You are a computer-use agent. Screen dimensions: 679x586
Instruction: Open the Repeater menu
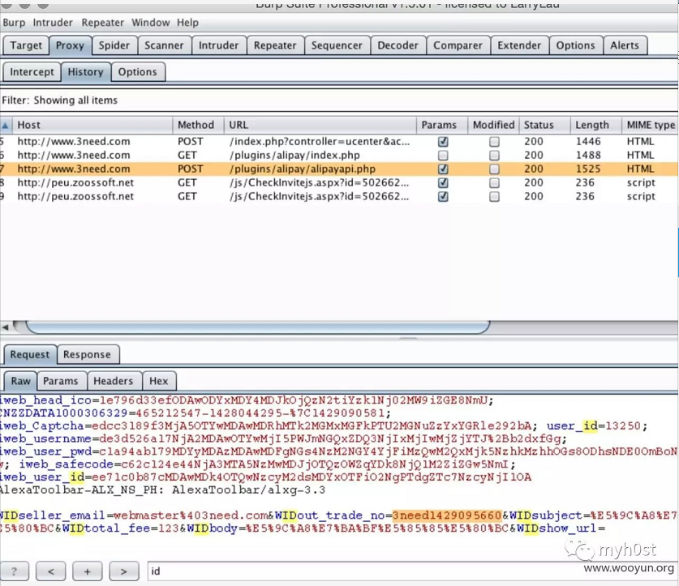(x=103, y=23)
